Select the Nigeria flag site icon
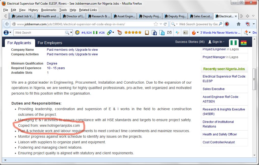The width and height of the screenshot is (259, 165). coord(234,43)
